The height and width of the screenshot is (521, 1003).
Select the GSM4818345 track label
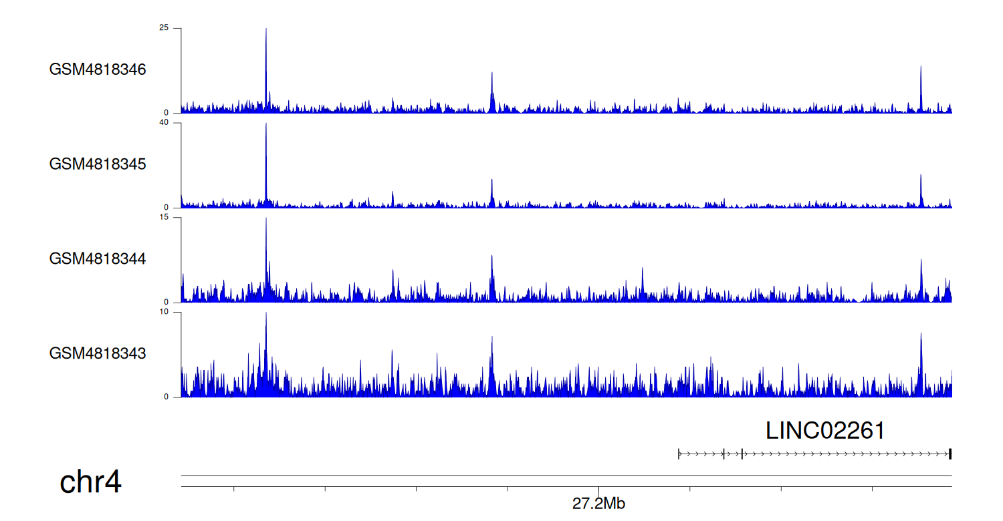pos(98,164)
